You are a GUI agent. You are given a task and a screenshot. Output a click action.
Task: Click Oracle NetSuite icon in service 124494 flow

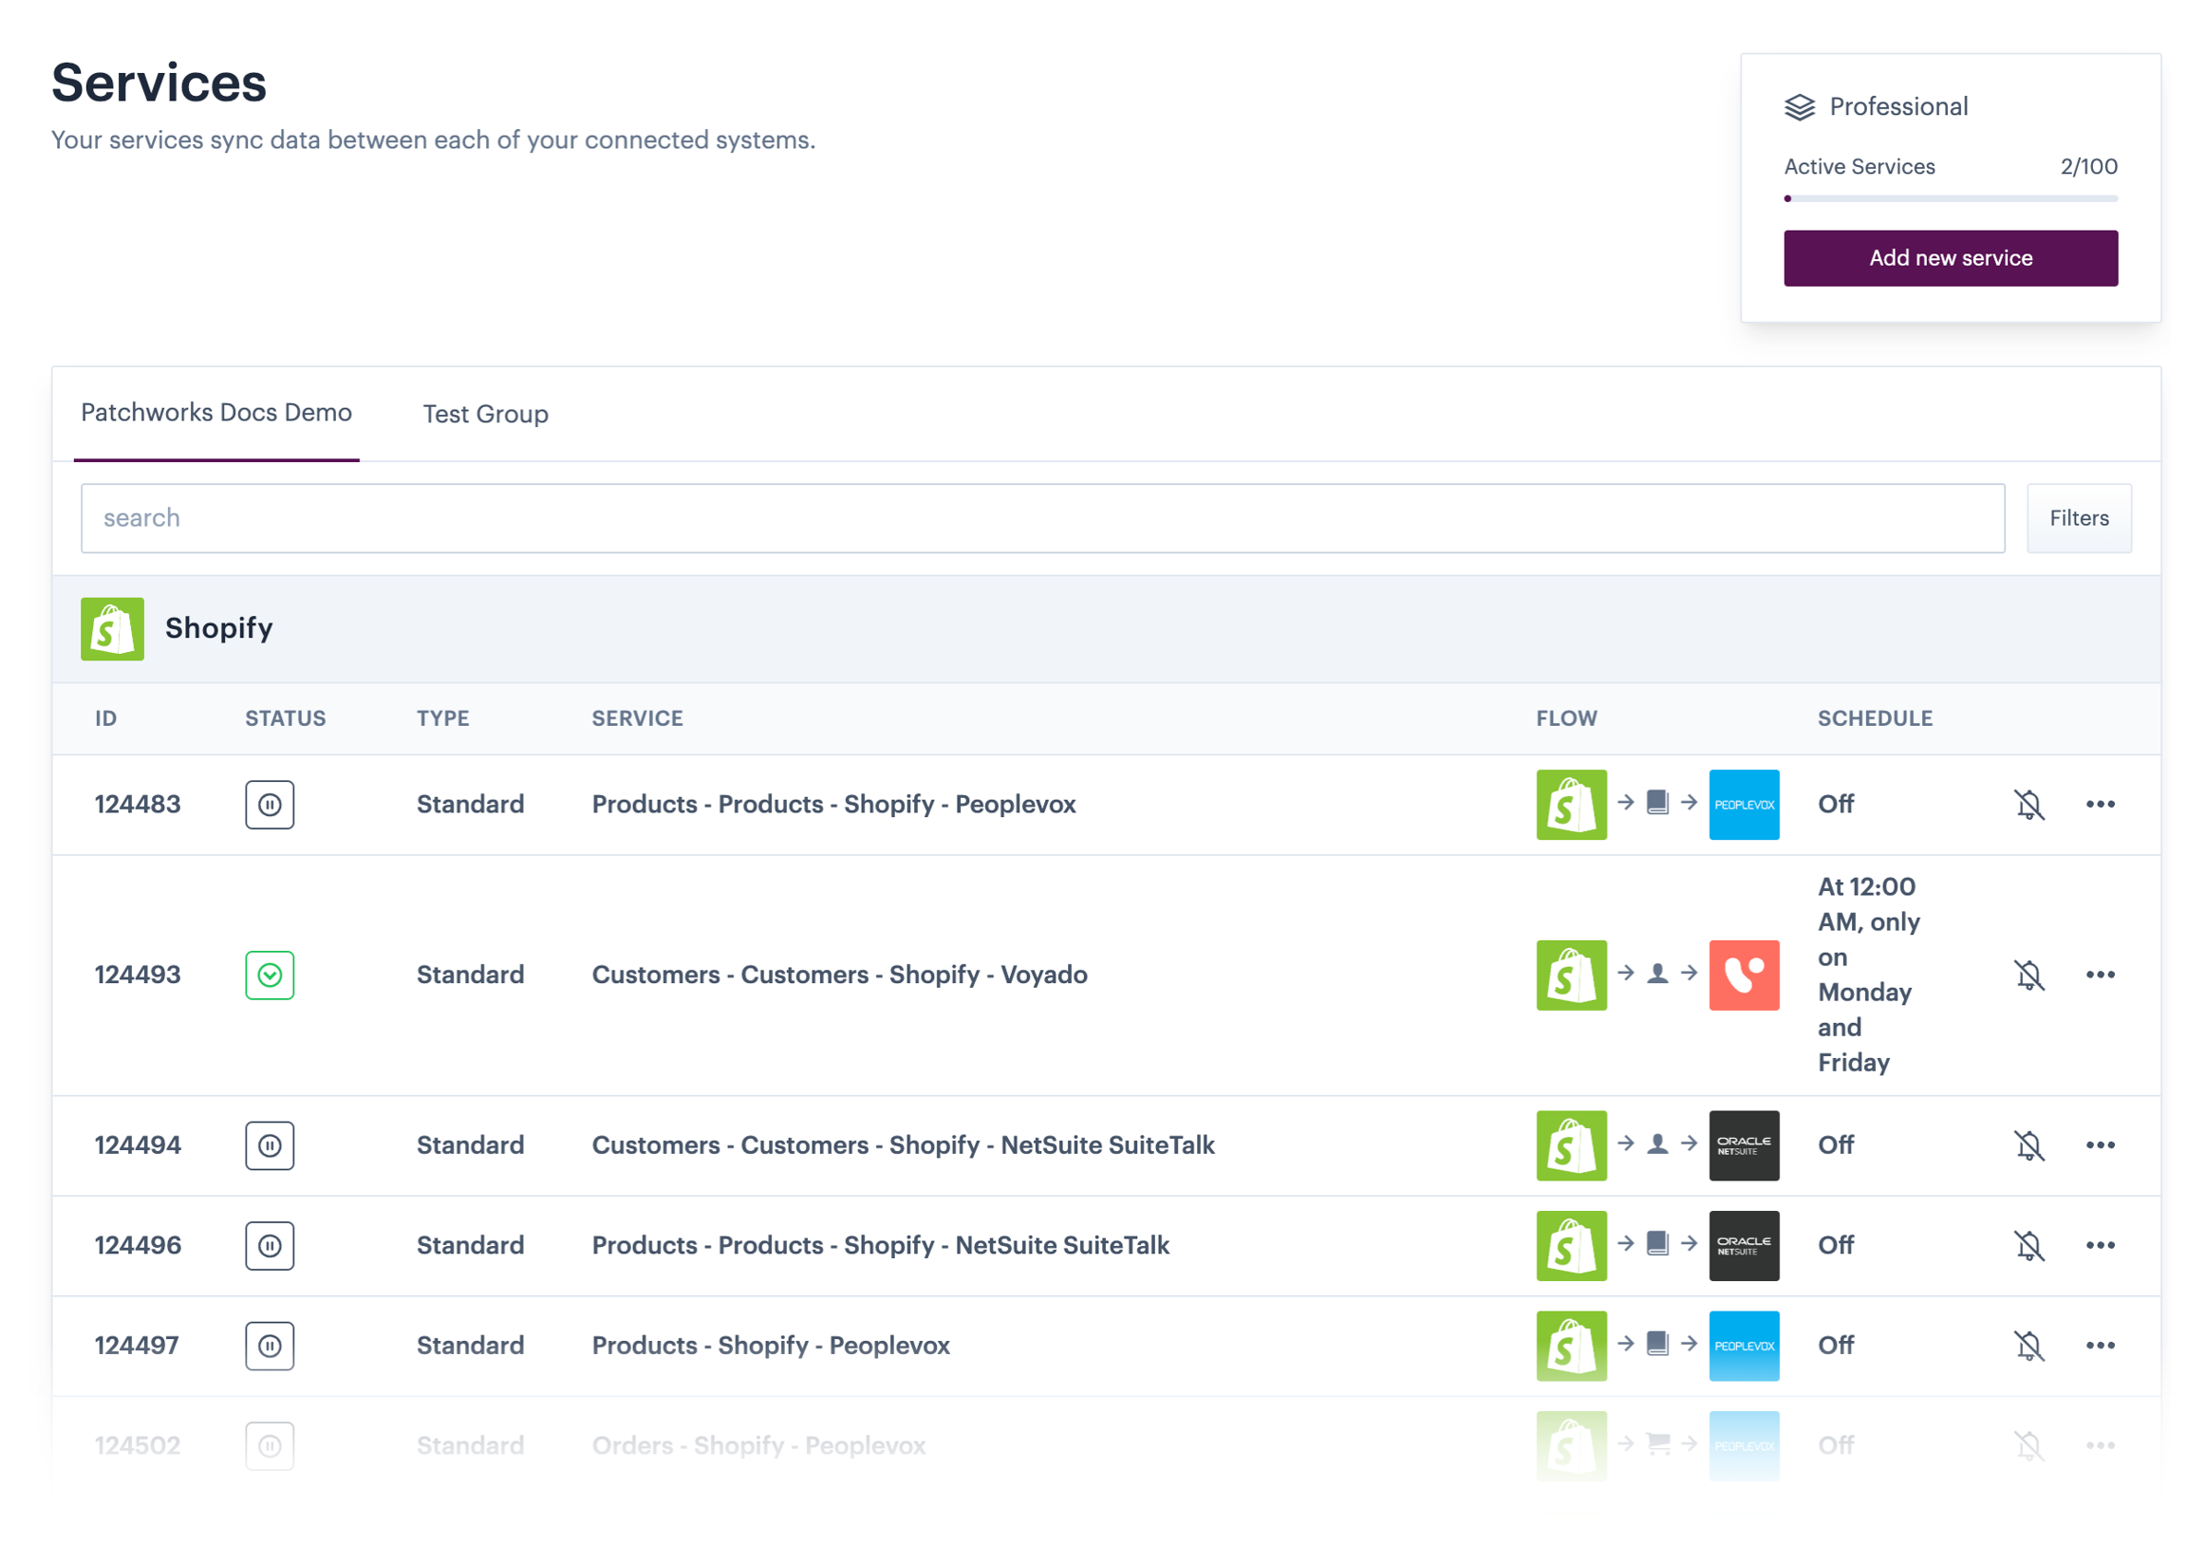click(1743, 1144)
